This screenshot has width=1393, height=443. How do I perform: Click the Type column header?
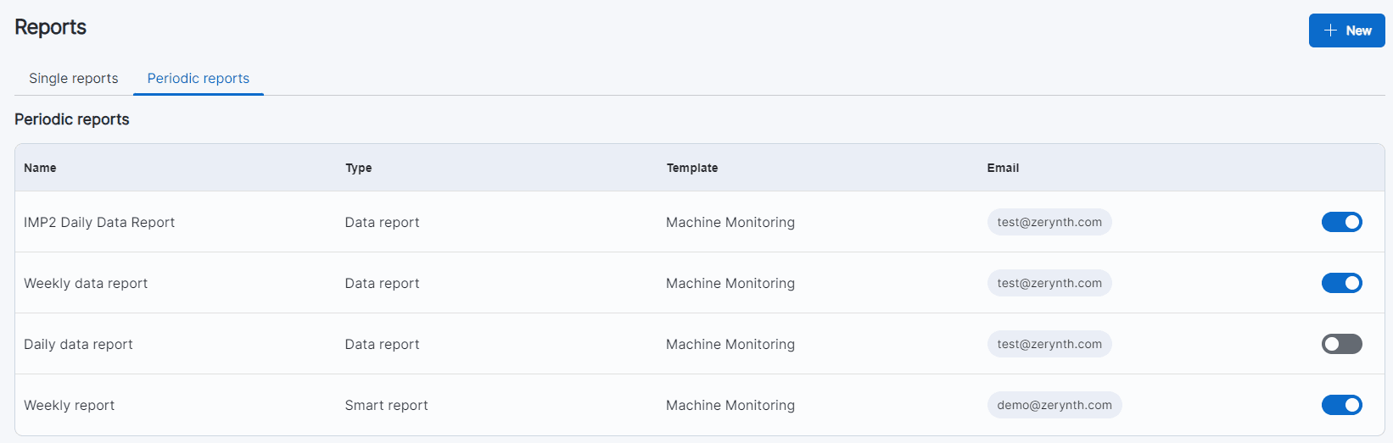coord(358,168)
